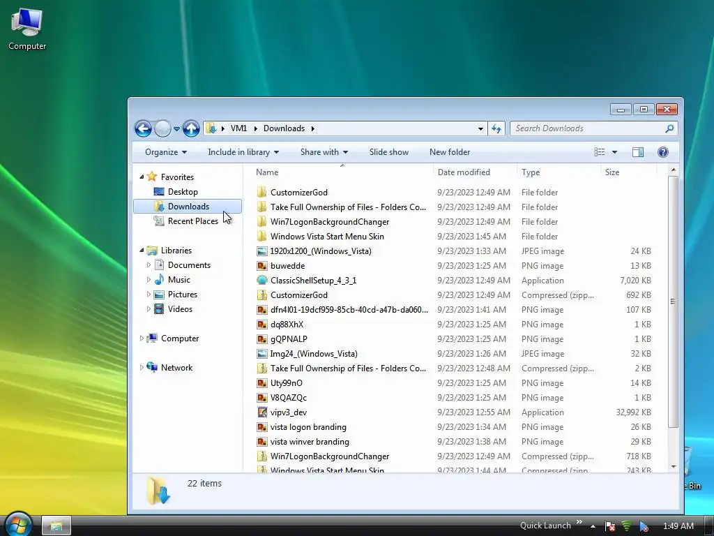This screenshot has width=714, height=536.
Task: Go up one folder level
Action: point(191,128)
